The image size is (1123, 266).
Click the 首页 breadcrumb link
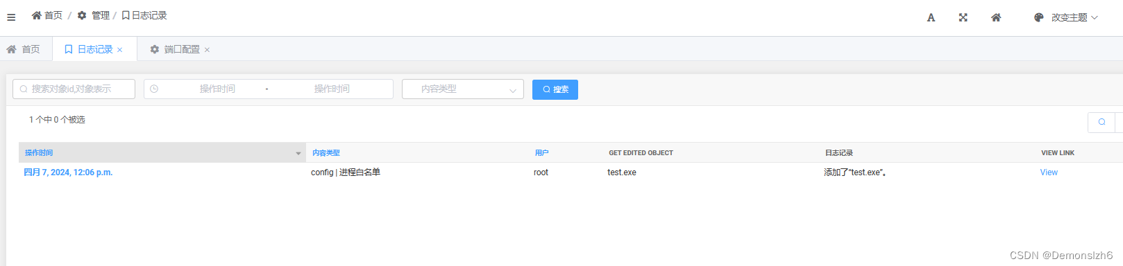pyautogui.click(x=47, y=15)
